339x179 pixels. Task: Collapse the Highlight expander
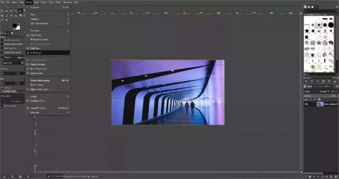click(2, 88)
